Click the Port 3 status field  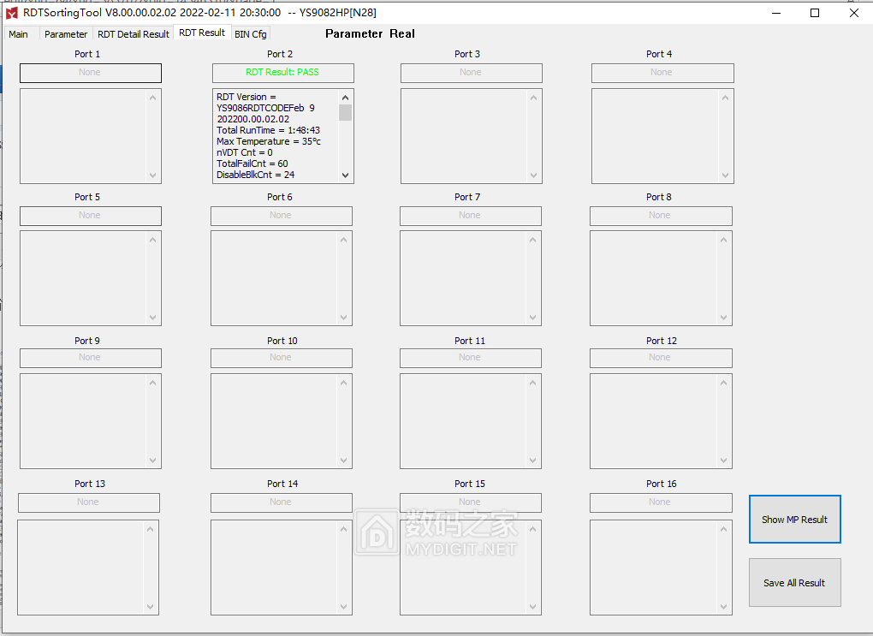click(471, 73)
